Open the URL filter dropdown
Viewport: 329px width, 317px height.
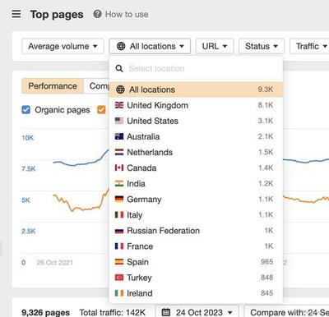(x=215, y=46)
